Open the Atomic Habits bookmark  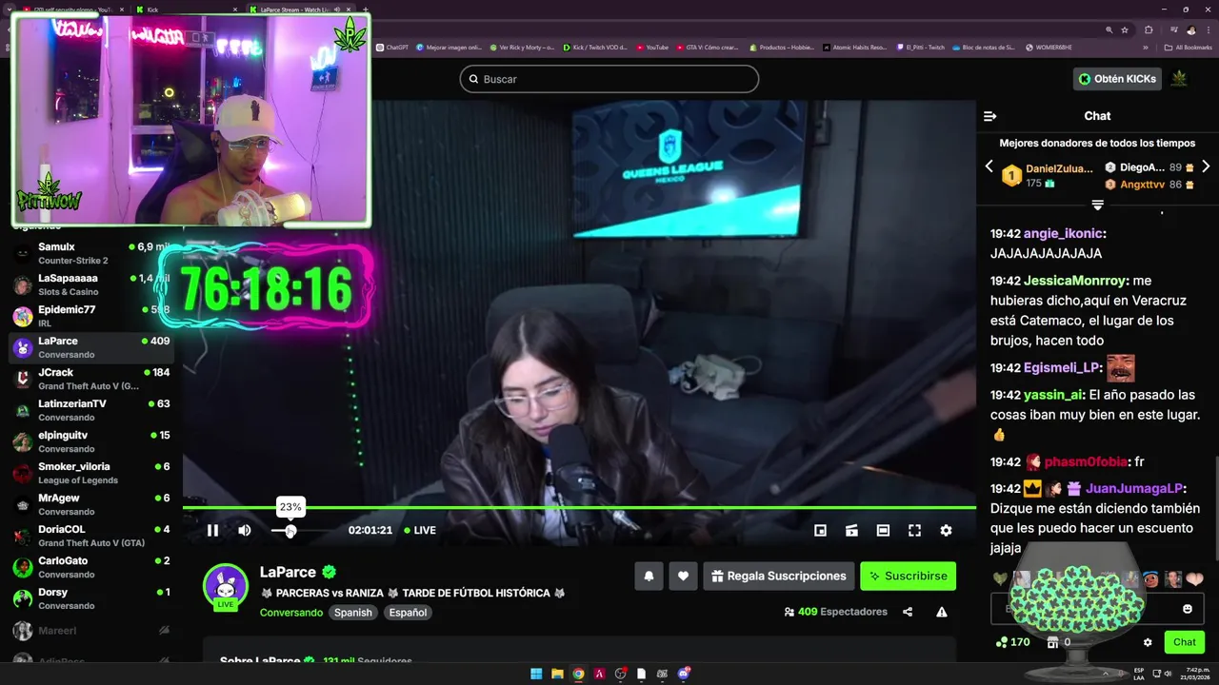854,47
